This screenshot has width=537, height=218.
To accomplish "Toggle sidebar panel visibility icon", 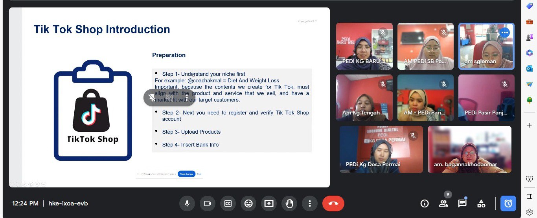I will 529,196.
